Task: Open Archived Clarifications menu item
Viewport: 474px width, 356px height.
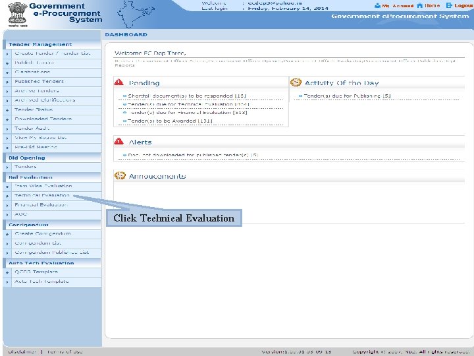Action: [x=45, y=100]
